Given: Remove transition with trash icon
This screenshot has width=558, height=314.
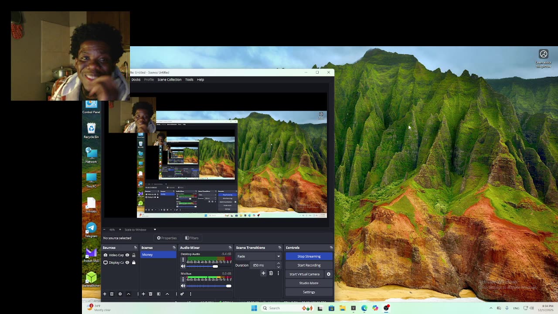Looking at the screenshot, I should 271,273.
